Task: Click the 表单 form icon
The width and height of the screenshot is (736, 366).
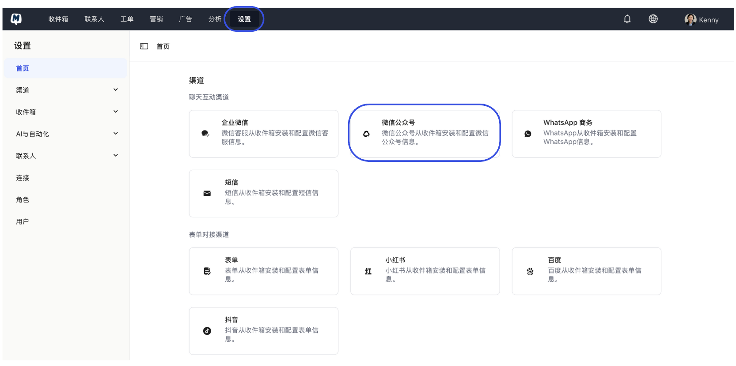Action: [207, 271]
